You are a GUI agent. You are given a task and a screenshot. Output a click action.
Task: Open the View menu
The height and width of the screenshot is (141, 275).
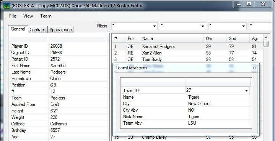28,16
